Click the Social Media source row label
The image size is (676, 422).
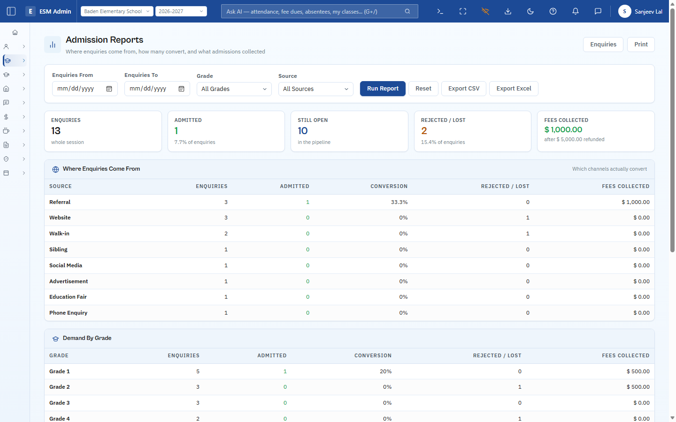coord(66,265)
